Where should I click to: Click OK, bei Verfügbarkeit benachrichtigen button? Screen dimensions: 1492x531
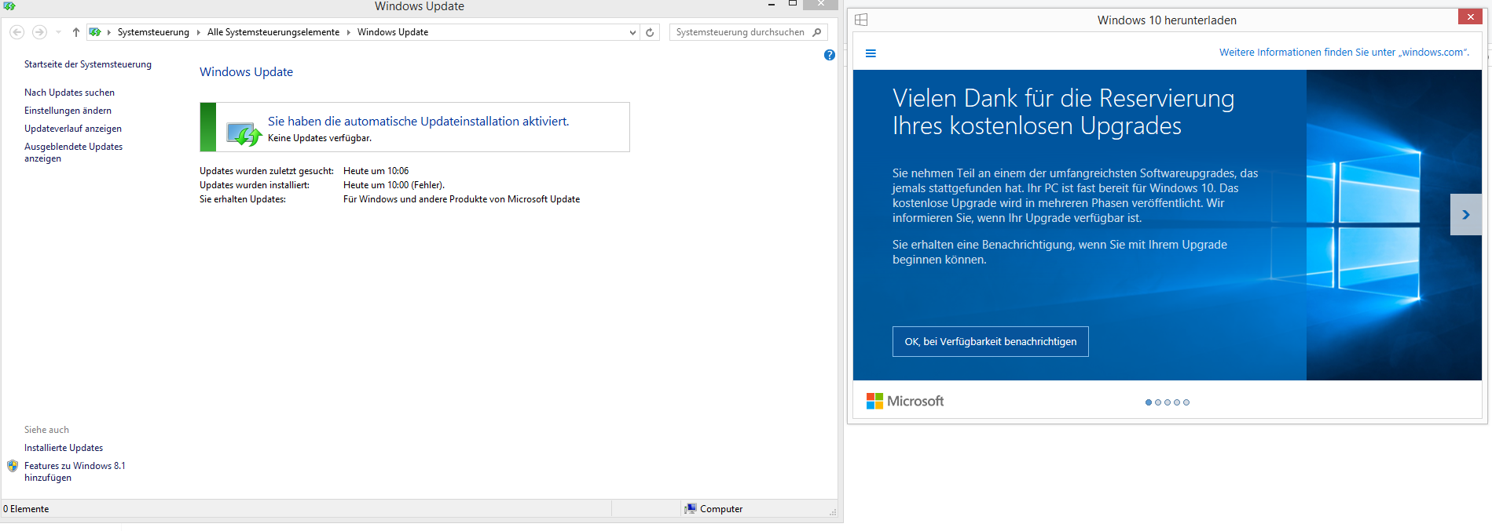click(x=990, y=341)
